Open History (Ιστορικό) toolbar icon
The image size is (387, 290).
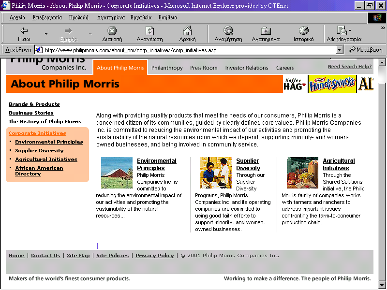tap(304, 30)
